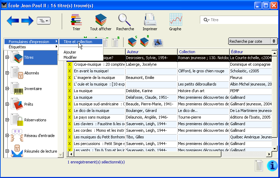Toggle the X mark for La musique sud-américaine
Image resolution: width=280 pixels, height=178 pixels.
coord(70,104)
